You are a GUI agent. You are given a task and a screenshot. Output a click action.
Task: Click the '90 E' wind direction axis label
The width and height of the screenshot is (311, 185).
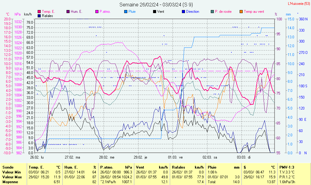303,119
